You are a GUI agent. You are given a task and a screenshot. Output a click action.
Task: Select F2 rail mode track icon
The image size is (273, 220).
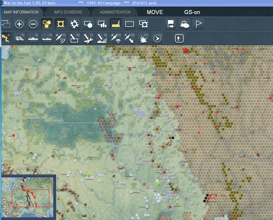tap(20, 38)
